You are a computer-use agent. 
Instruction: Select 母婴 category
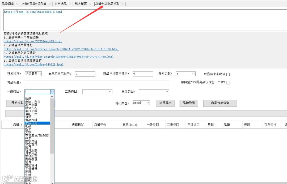coord(28,117)
